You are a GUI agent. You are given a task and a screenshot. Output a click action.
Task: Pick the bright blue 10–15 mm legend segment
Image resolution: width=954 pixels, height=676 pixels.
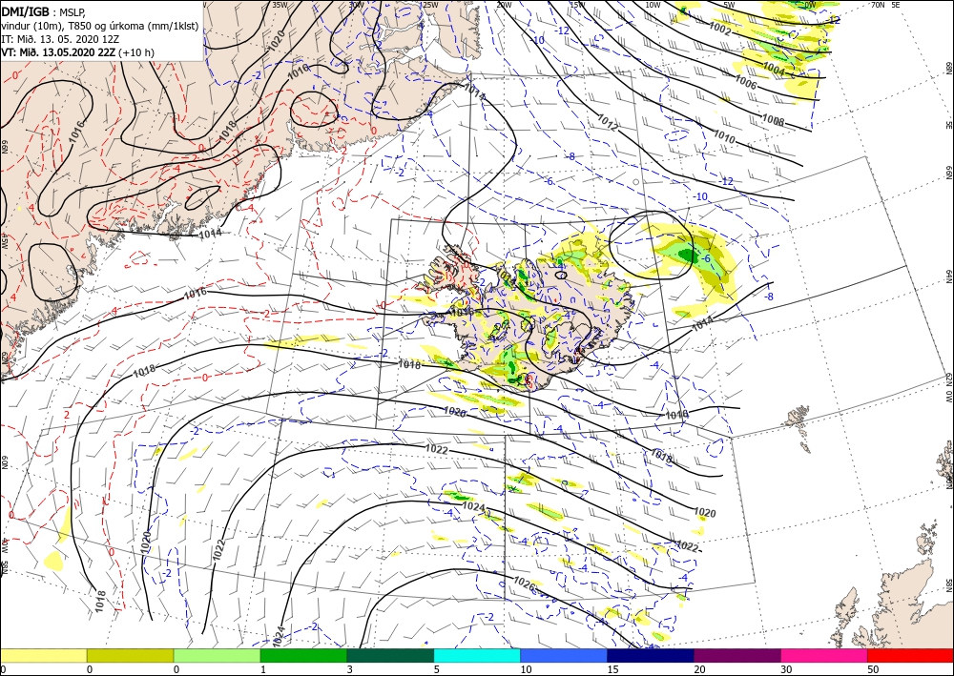(x=564, y=655)
